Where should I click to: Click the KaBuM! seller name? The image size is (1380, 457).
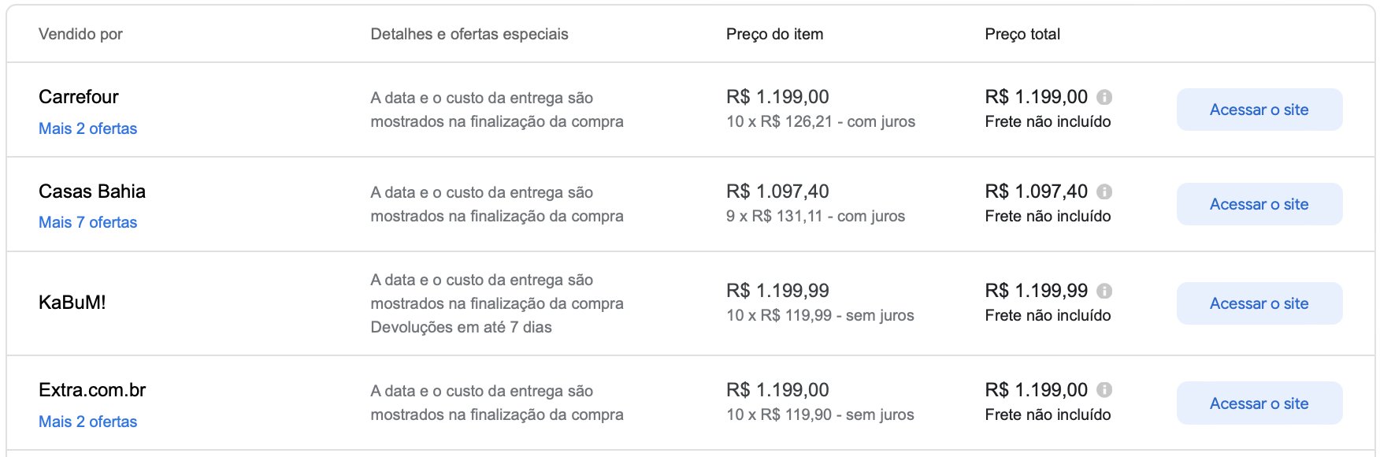point(72,303)
